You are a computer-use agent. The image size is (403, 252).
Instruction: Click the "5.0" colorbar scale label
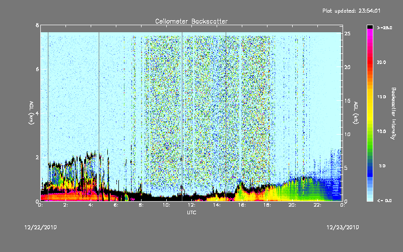coord(382,166)
